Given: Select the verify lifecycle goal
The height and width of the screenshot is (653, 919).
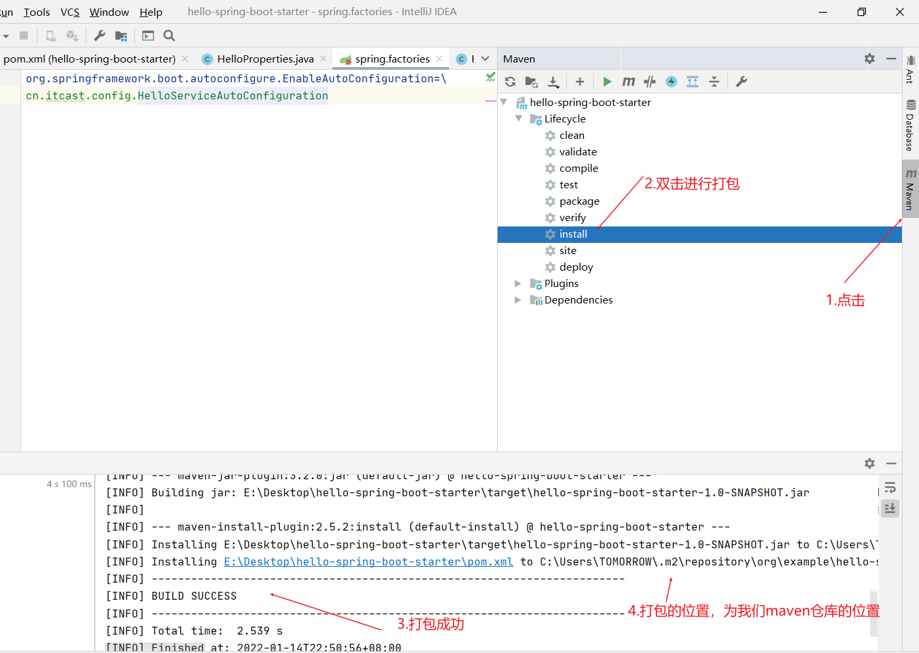Looking at the screenshot, I should pyautogui.click(x=573, y=217).
